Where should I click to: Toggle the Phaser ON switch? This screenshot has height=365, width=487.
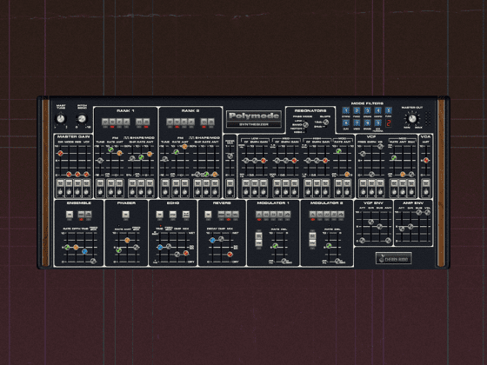pyautogui.click(x=125, y=214)
